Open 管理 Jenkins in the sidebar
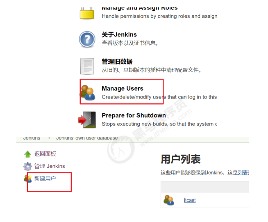The image size is (268, 222). pyautogui.click(x=50, y=166)
